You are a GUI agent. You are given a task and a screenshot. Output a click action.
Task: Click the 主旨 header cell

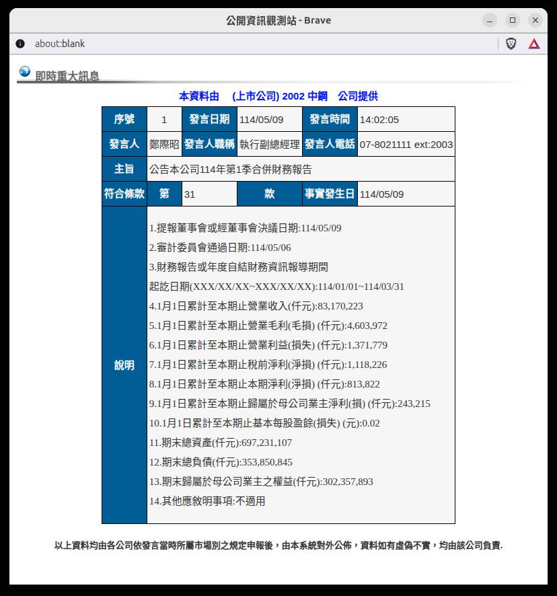(124, 169)
